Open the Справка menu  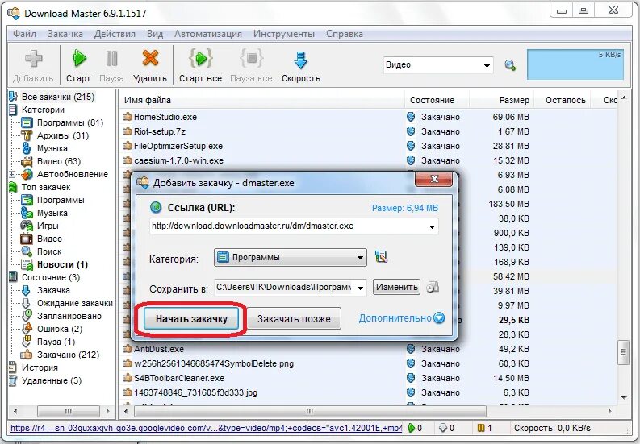click(345, 34)
